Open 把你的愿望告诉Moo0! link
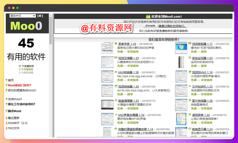Screen dimensions: 238x143 click(22, 90)
